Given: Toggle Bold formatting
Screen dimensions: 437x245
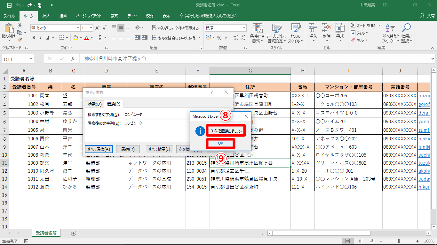Looking at the screenshot, I should point(34,38).
